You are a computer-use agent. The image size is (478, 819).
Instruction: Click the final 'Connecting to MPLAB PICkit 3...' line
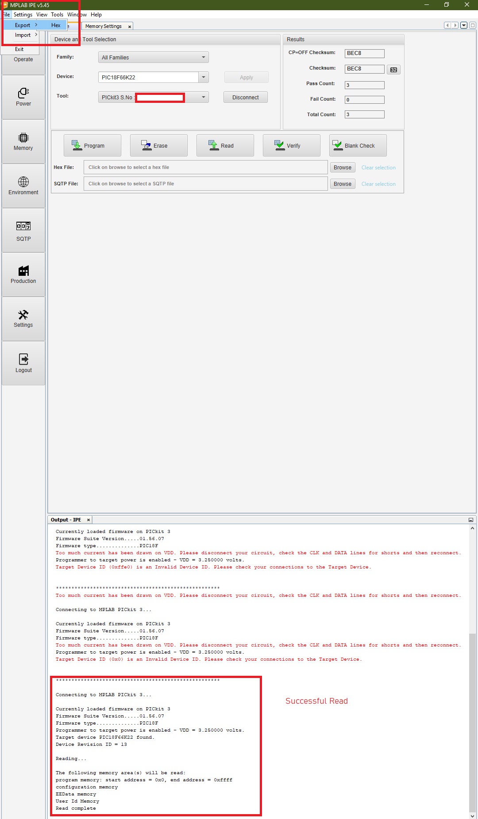pos(104,695)
